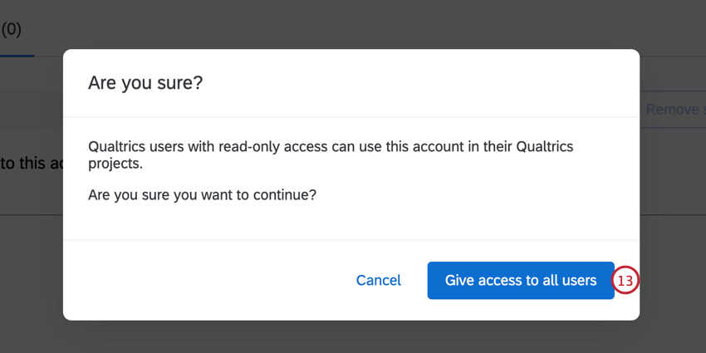
Task: Confirm with Give access to all users
Action: coord(521,281)
